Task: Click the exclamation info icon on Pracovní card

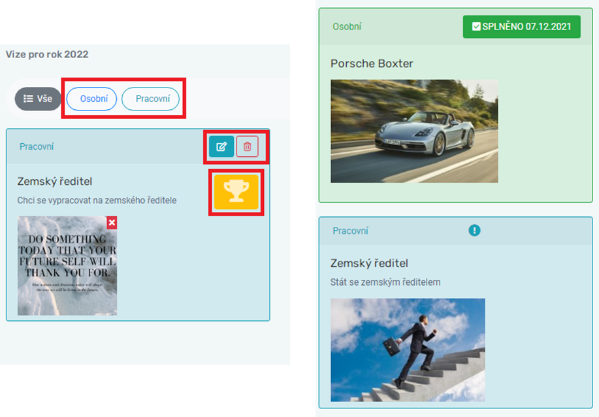Action: click(x=474, y=231)
